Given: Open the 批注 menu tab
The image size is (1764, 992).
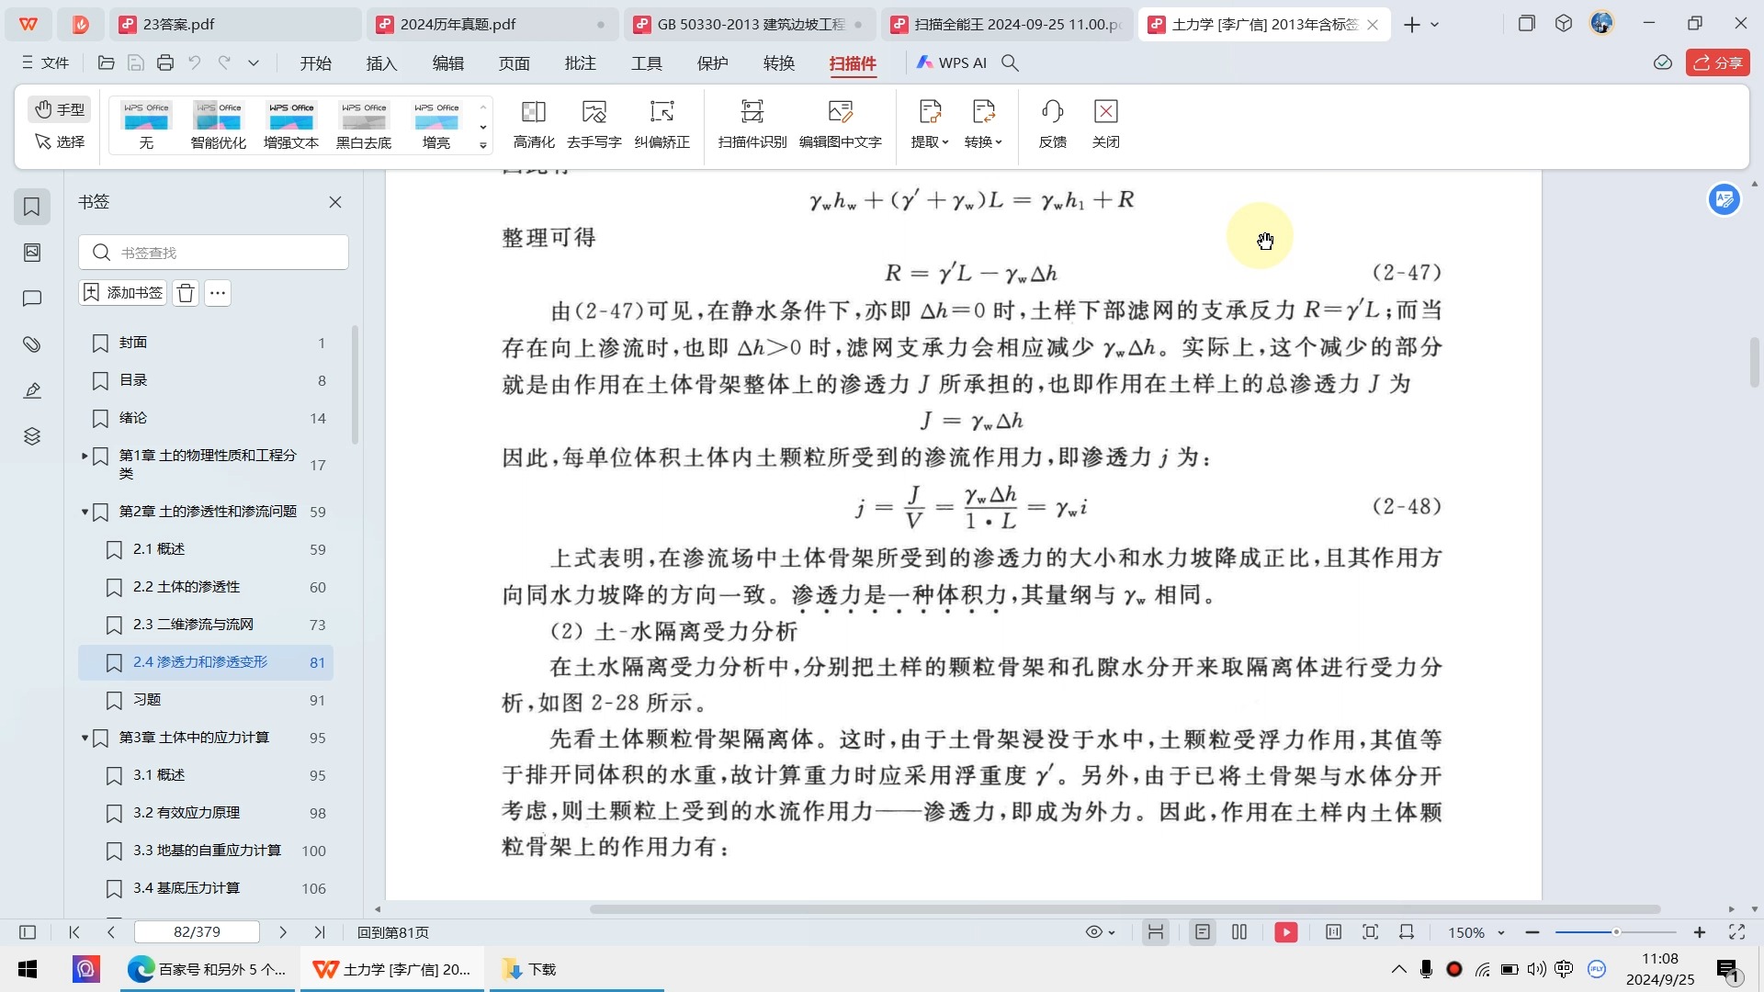Looking at the screenshot, I should click(580, 63).
